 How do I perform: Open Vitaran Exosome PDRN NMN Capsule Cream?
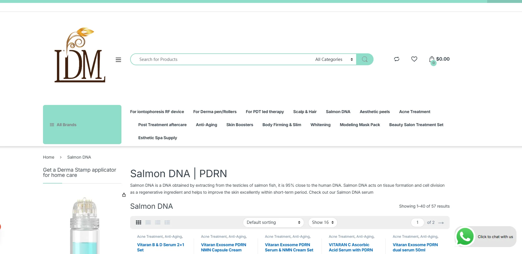(224, 247)
